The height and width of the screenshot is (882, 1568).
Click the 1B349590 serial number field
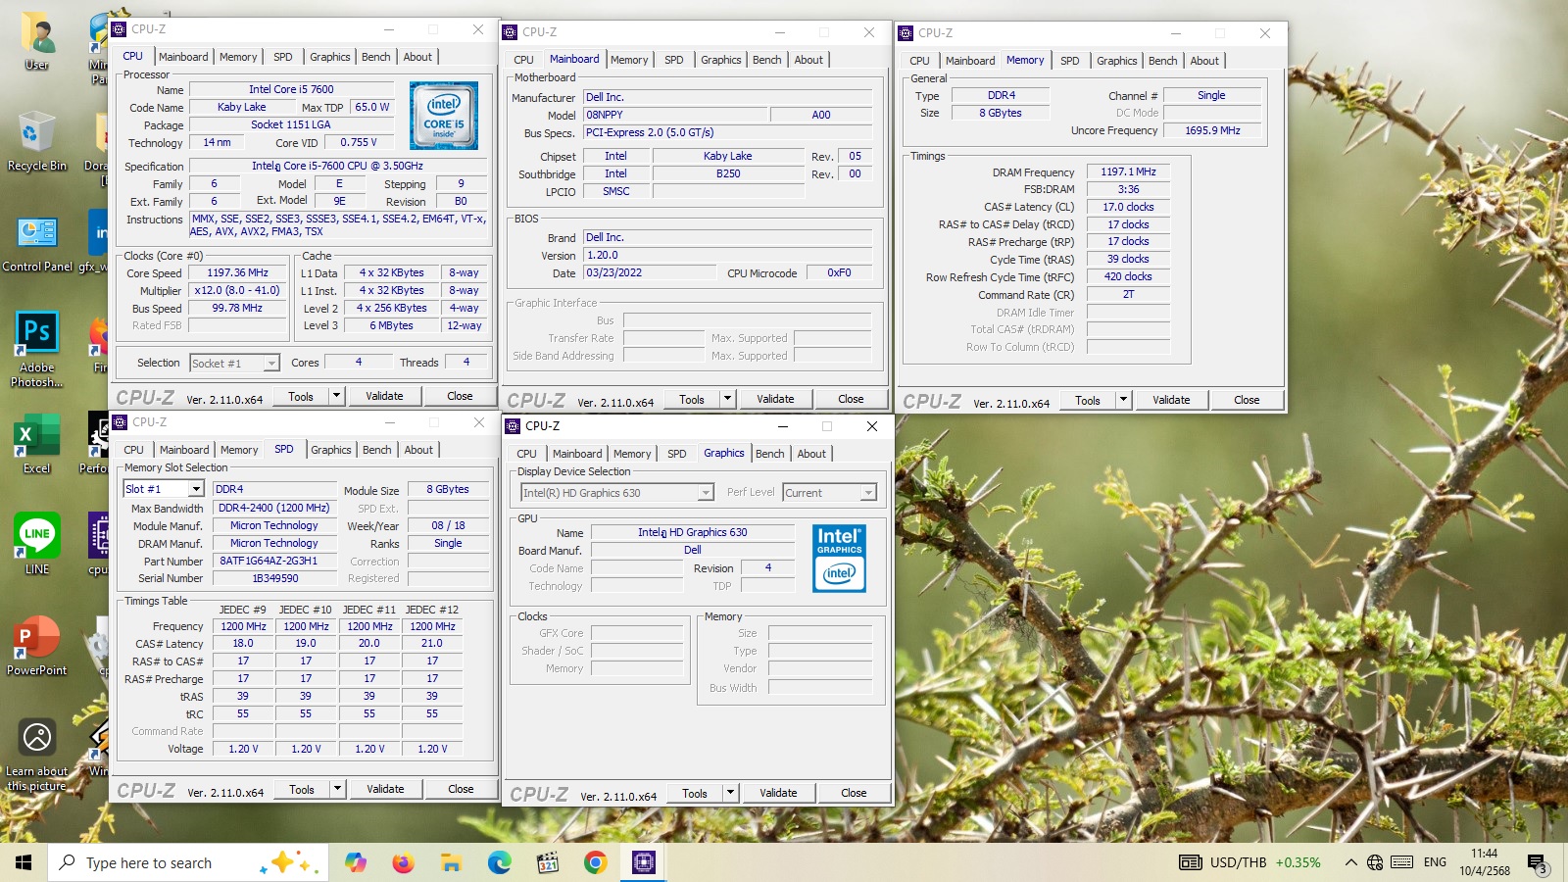[275, 579]
